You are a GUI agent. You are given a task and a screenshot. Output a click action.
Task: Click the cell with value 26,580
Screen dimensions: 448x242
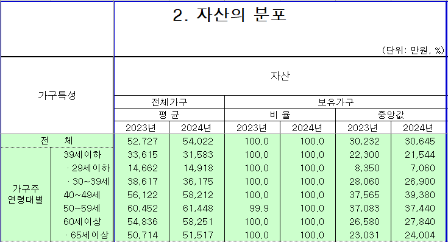point(363,222)
